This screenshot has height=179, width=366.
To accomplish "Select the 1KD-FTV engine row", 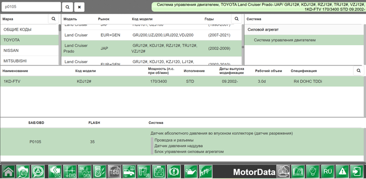I will click(x=183, y=82).
